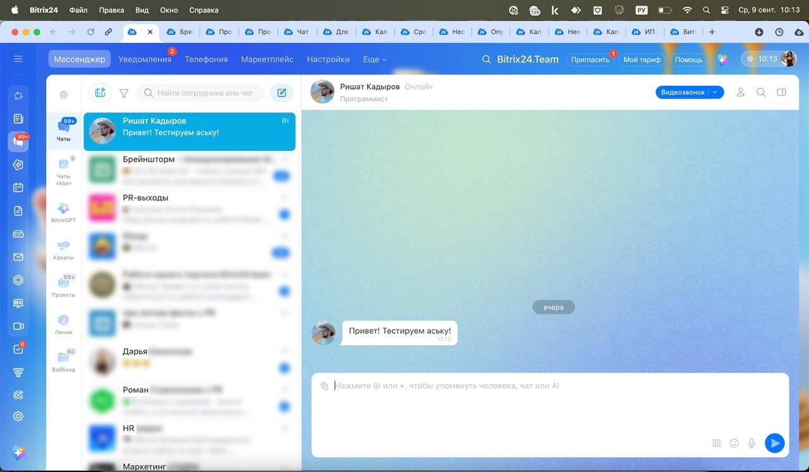Copy link with the chain icon
This screenshot has height=472, width=809.
click(109, 32)
